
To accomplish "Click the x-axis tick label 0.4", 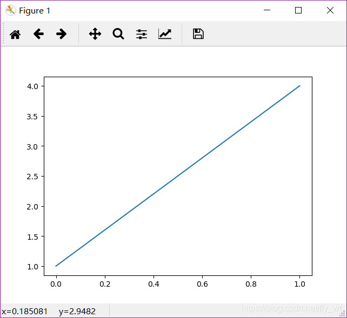I will [154, 284].
